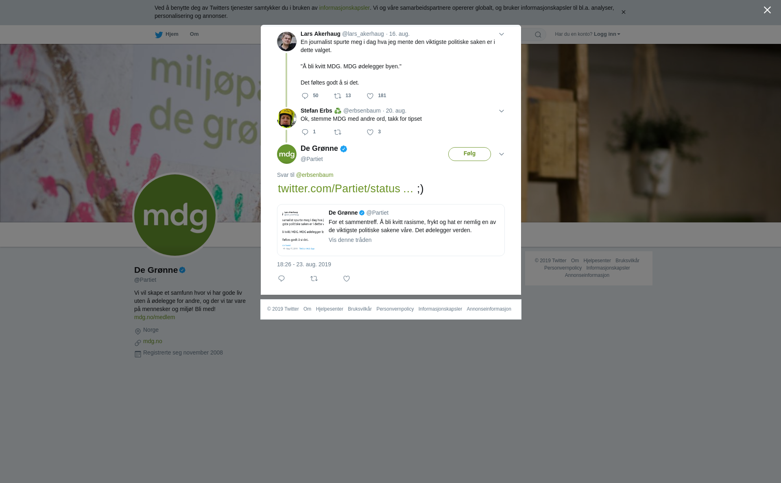Follow De Grønne with Følg button
Screen dimensions: 781x483
pyautogui.click(x=469, y=154)
